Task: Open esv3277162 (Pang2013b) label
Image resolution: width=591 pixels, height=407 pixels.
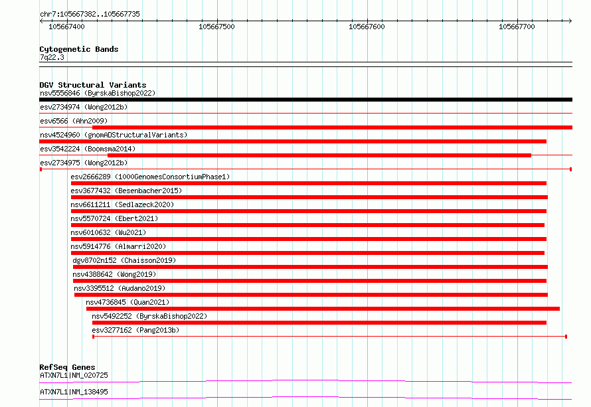Action: tap(135, 330)
